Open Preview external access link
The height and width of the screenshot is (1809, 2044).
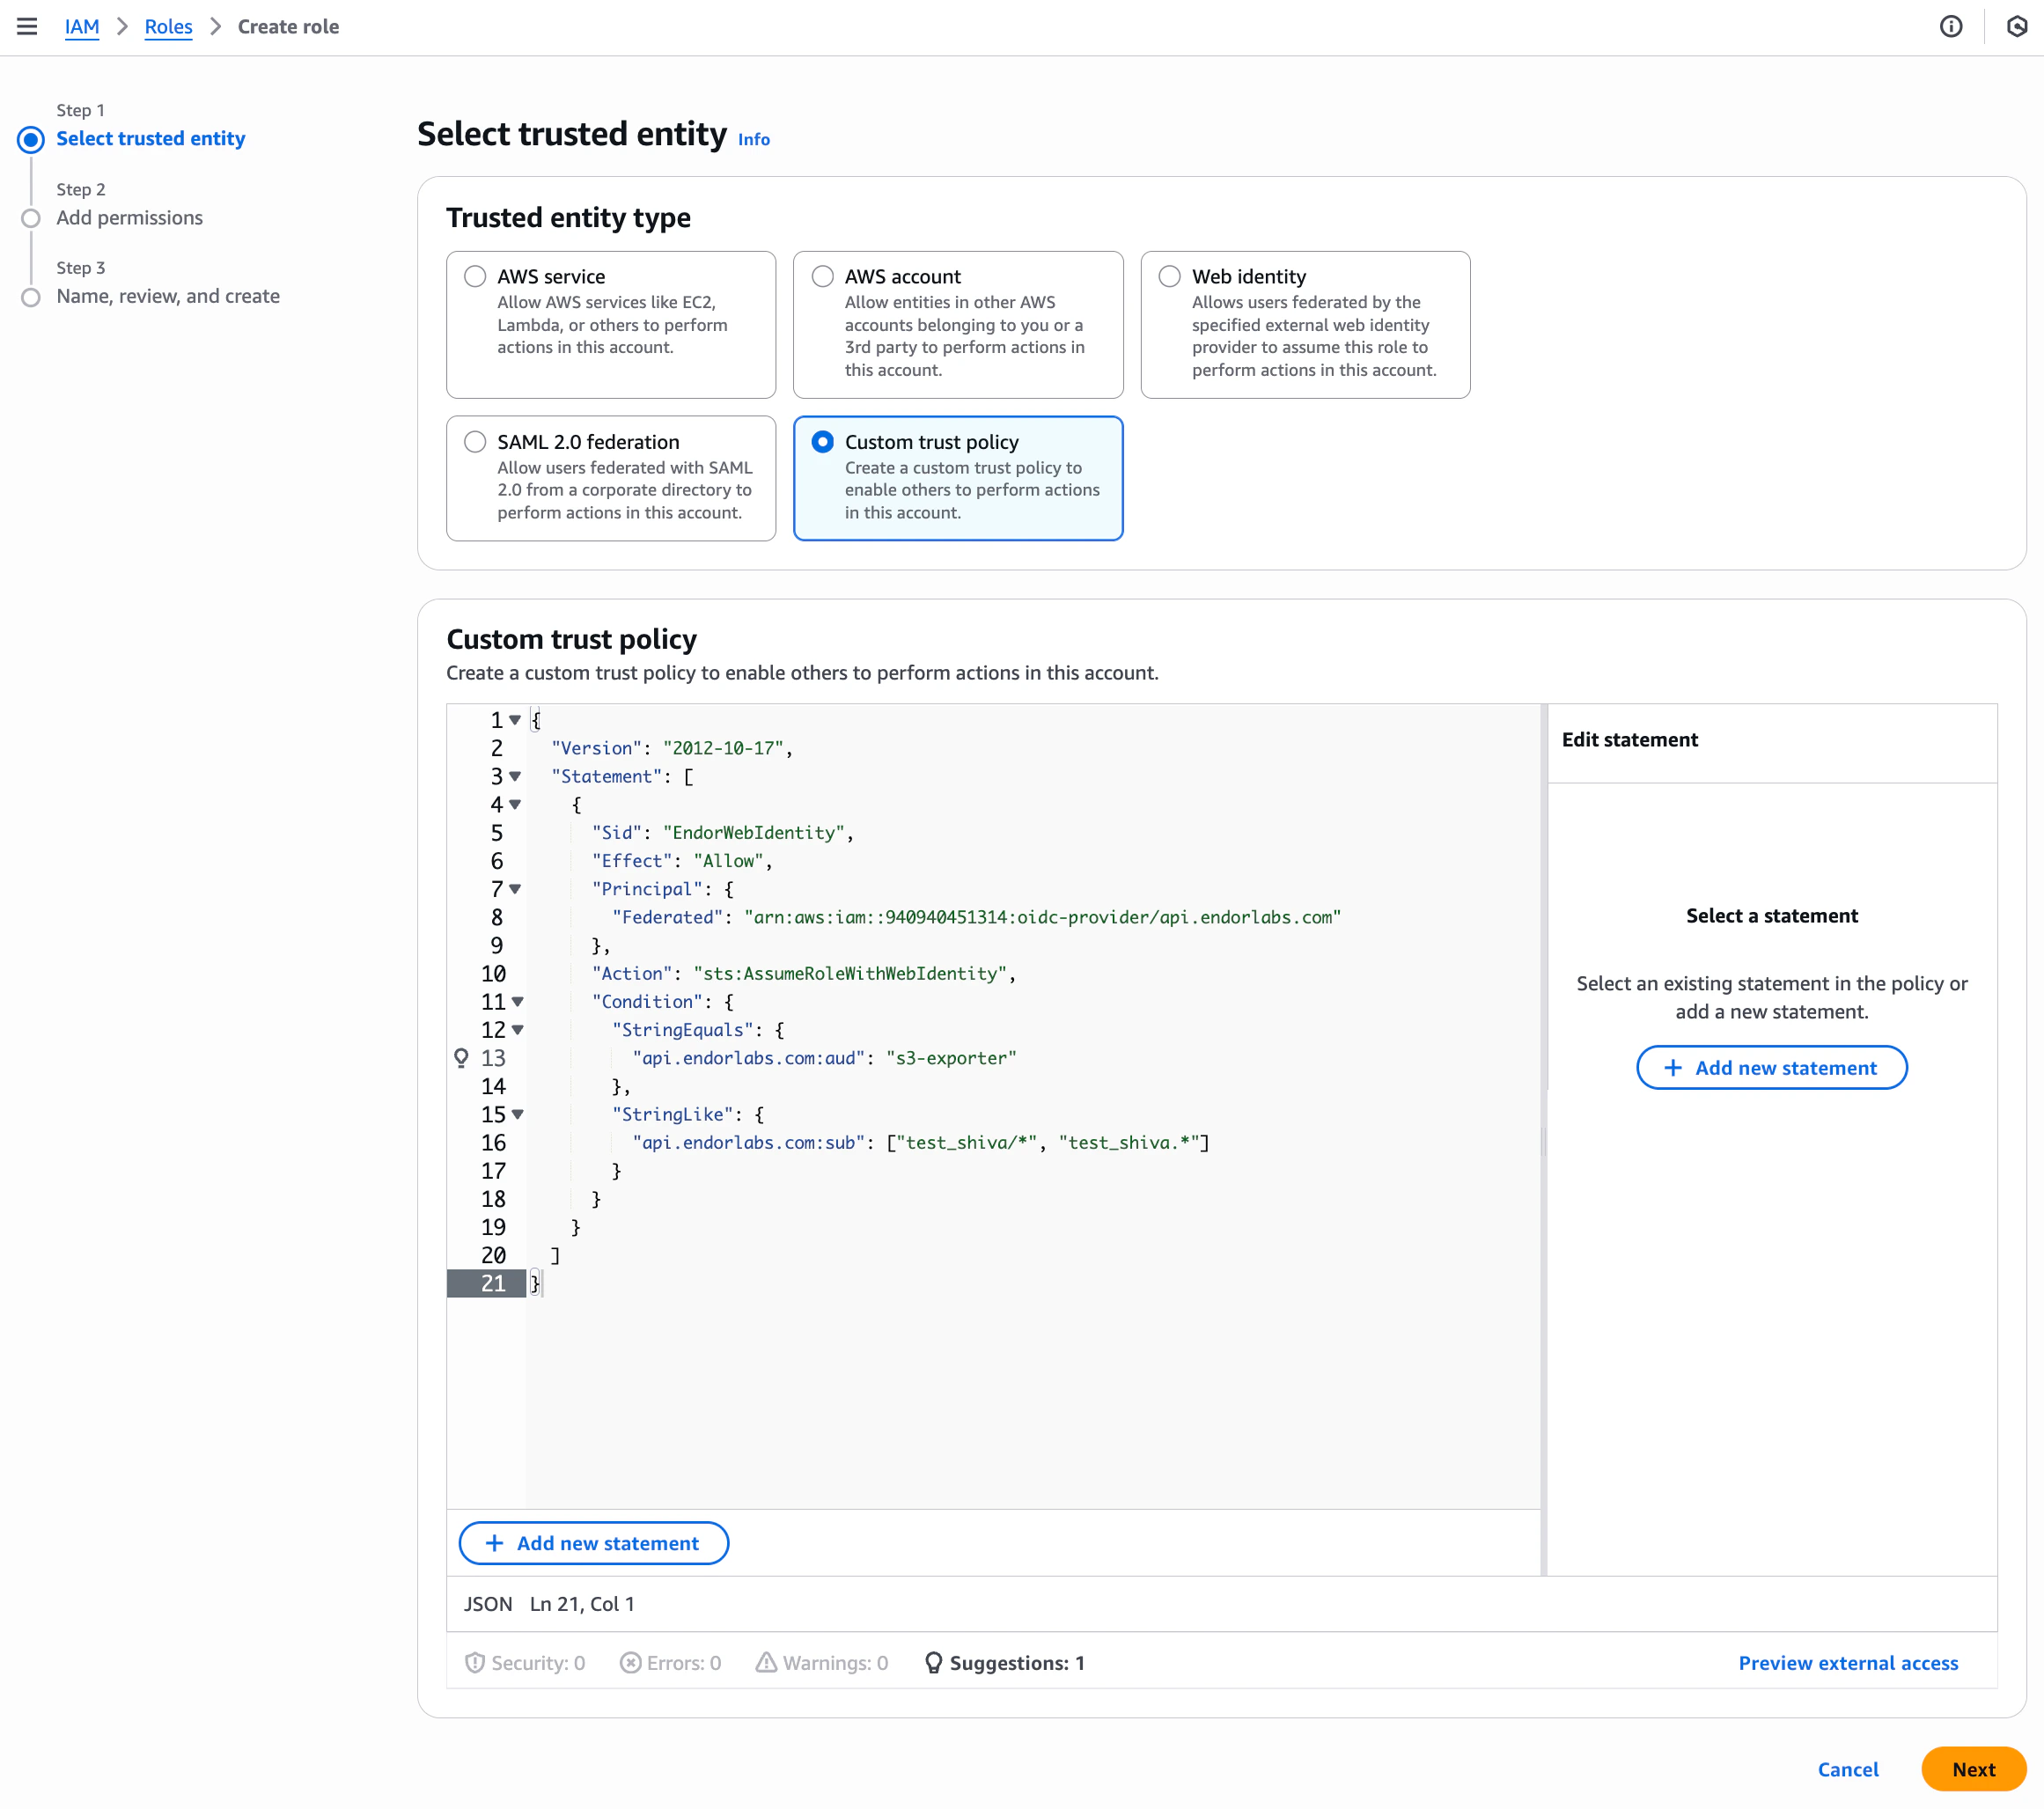(1847, 1663)
